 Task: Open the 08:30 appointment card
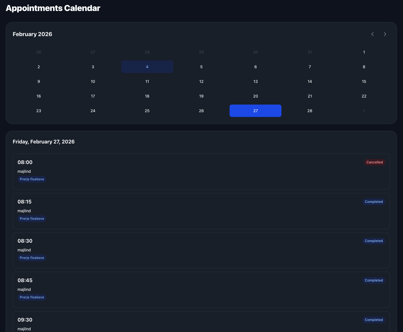pos(201,250)
